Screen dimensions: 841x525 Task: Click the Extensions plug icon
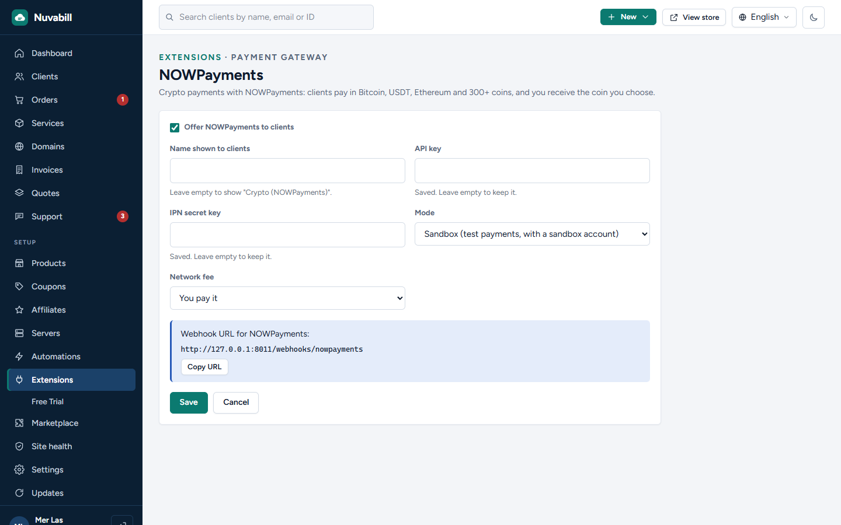19,380
